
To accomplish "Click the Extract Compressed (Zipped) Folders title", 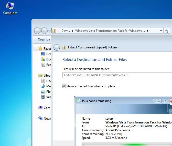I will [x=93, y=47].
